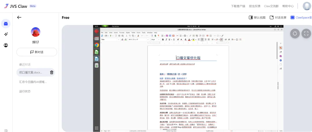Open Basic Shapes dropdown arrow

220,36
